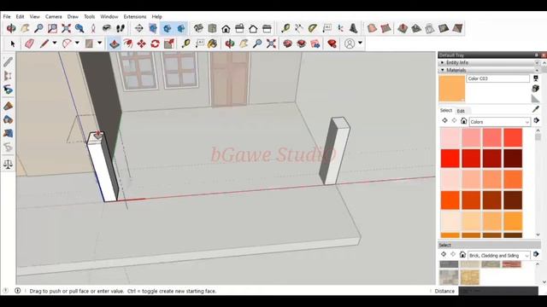Image resolution: width=547 pixels, height=307 pixels.
Task: Click the Distance measurement value box
Action: coord(498,291)
